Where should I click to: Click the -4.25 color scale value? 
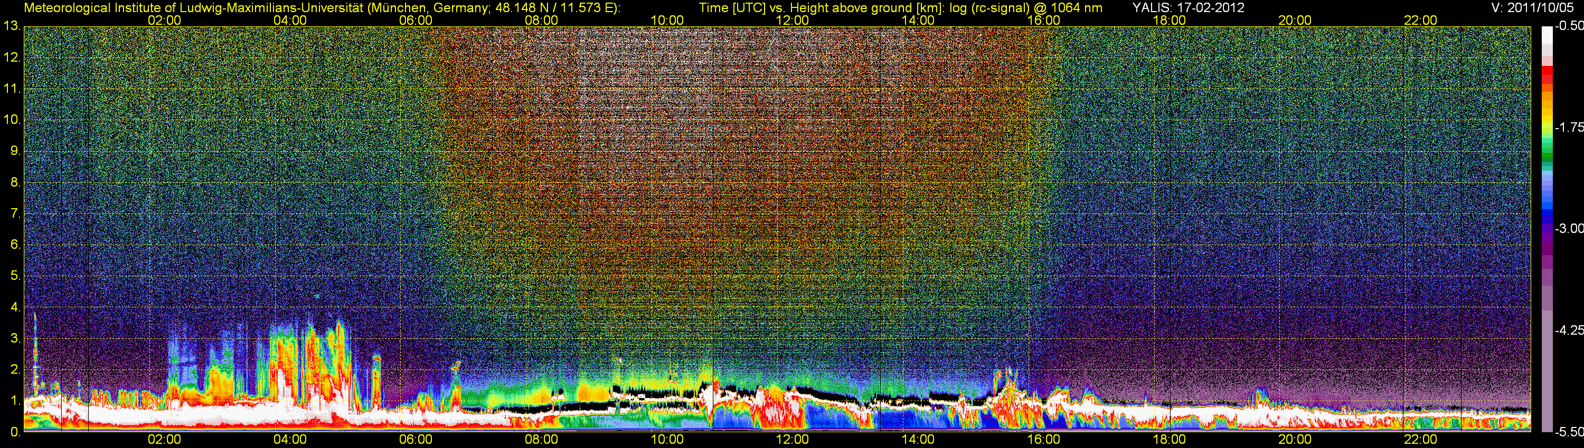tap(1568, 331)
